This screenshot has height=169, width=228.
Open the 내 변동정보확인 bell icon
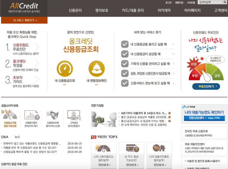(97, 69)
